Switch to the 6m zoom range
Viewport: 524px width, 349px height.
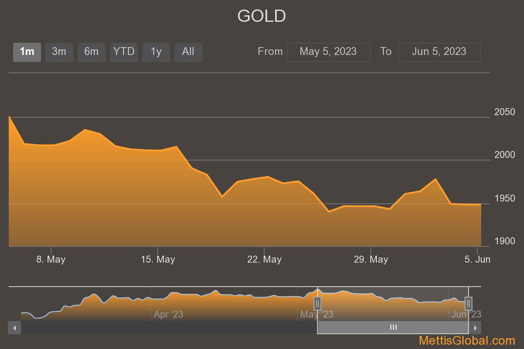(92, 52)
